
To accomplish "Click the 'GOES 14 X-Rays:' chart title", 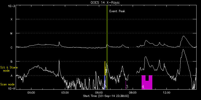I will pos(105,3).
